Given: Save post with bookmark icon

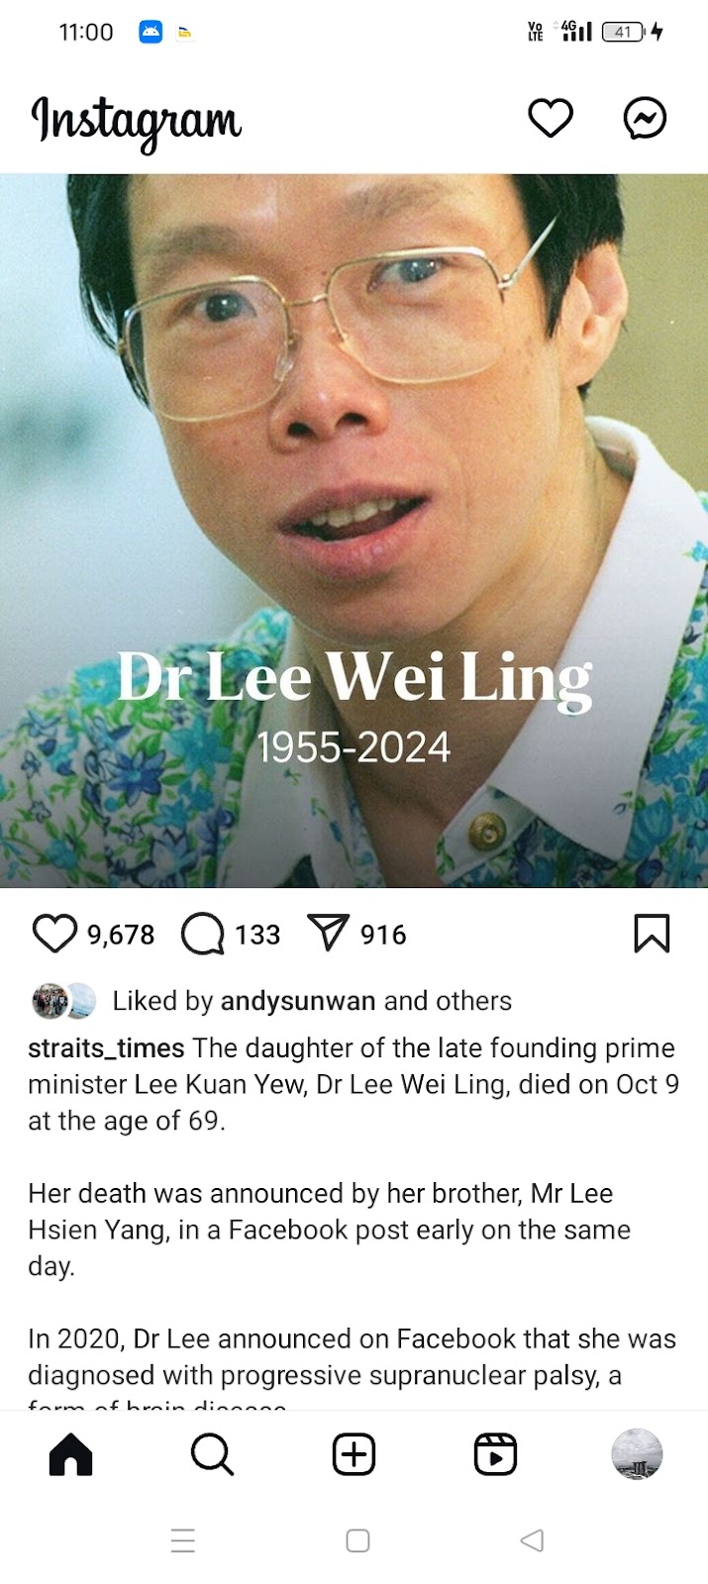Looking at the screenshot, I should tap(652, 934).
